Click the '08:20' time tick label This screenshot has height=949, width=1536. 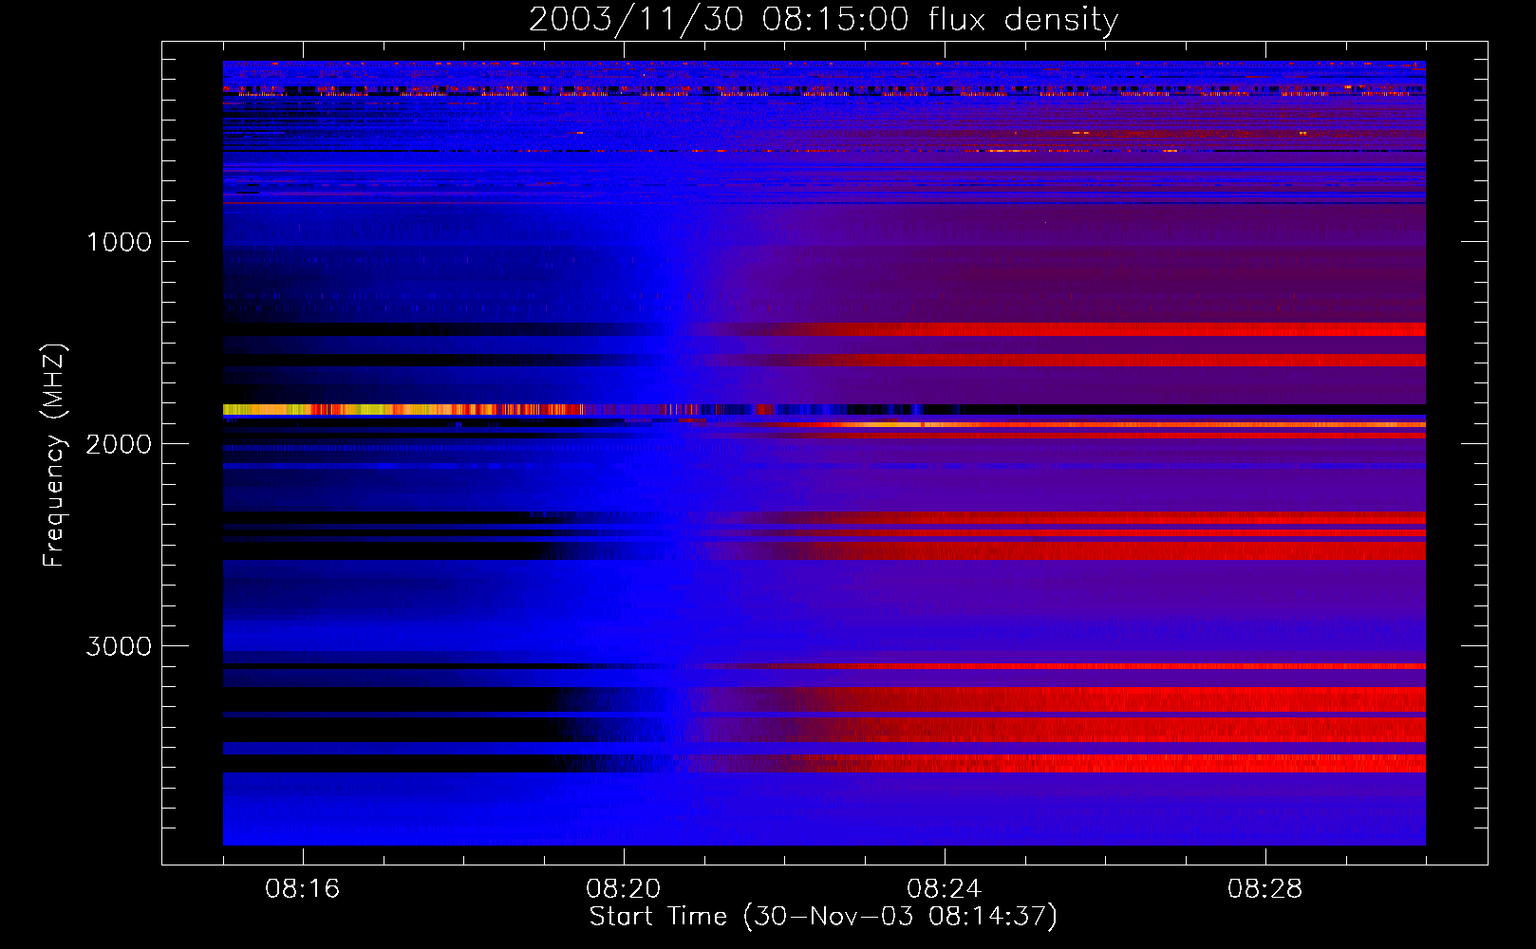click(x=624, y=889)
